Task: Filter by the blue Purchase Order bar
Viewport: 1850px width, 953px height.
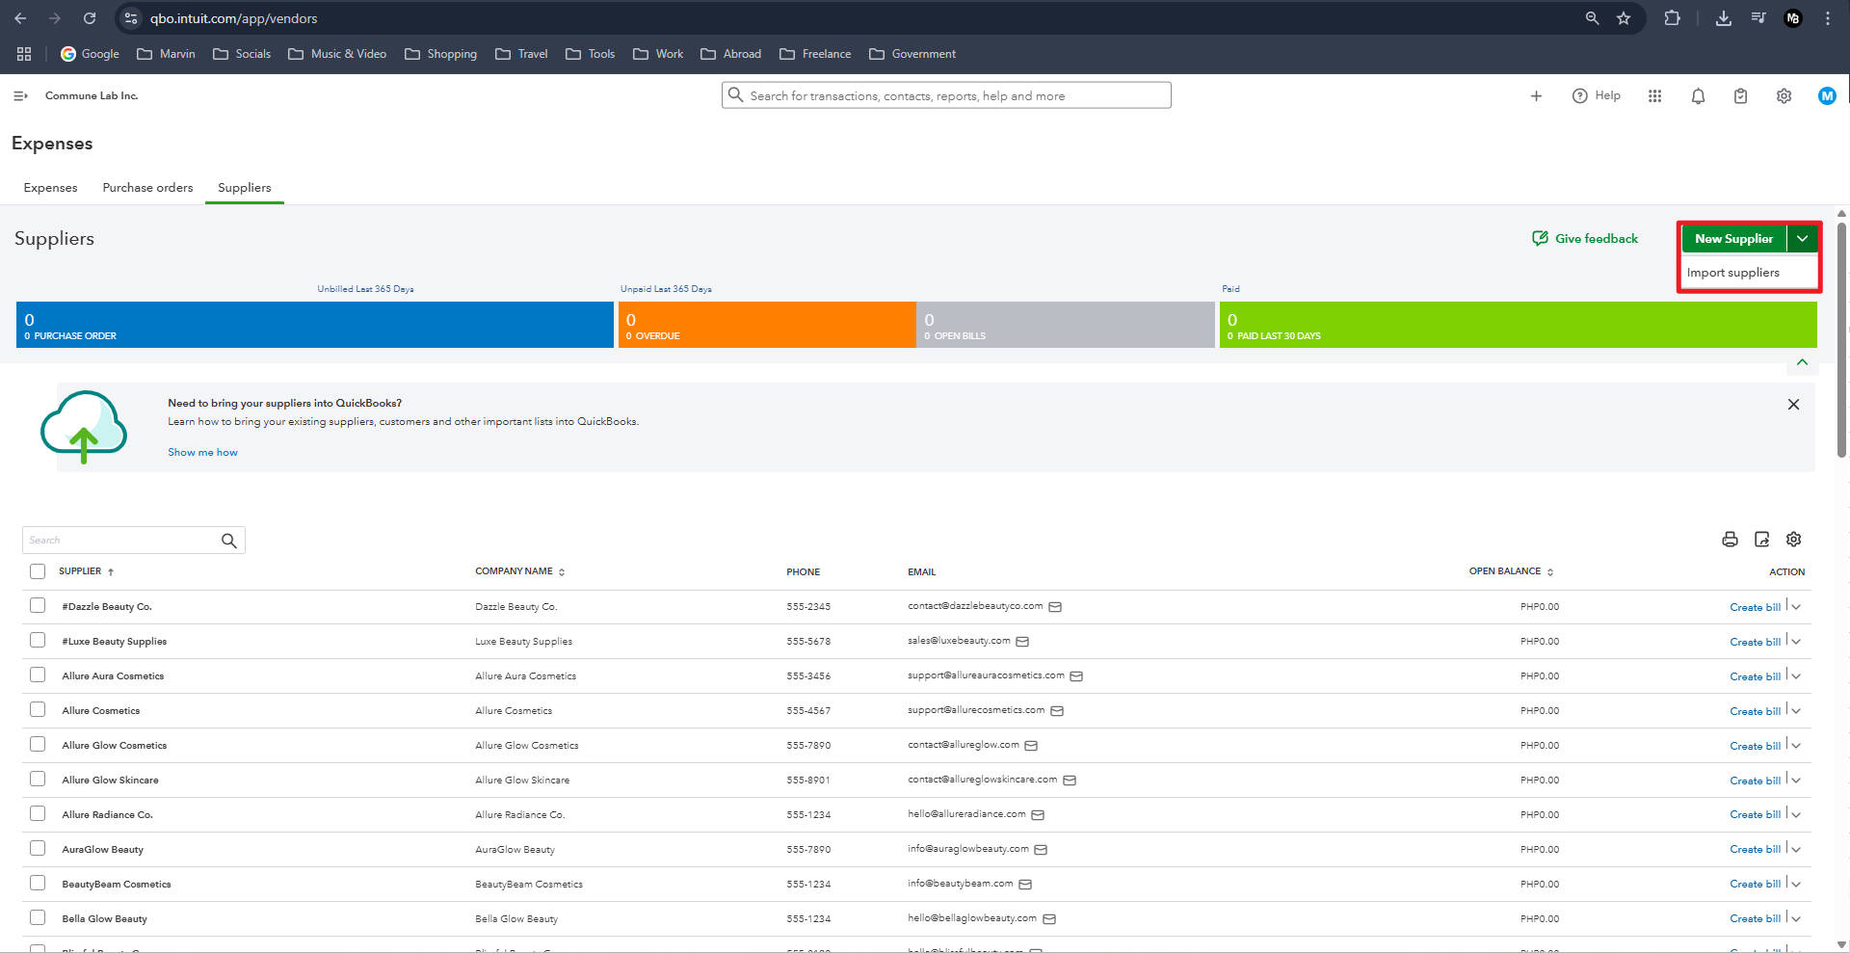Action: point(315,325)
